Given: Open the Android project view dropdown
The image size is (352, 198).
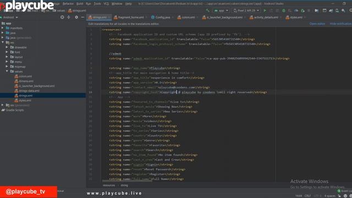Looking at the screenshot, I should pyautogui.click(x=9, y=17).
